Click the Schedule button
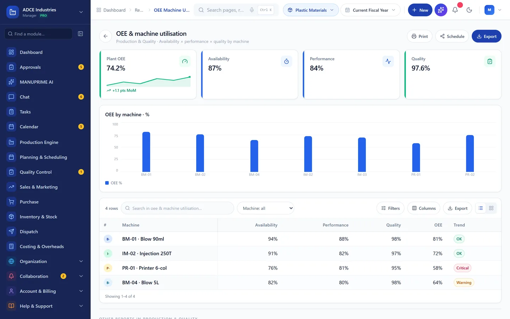 click(452, 36)
